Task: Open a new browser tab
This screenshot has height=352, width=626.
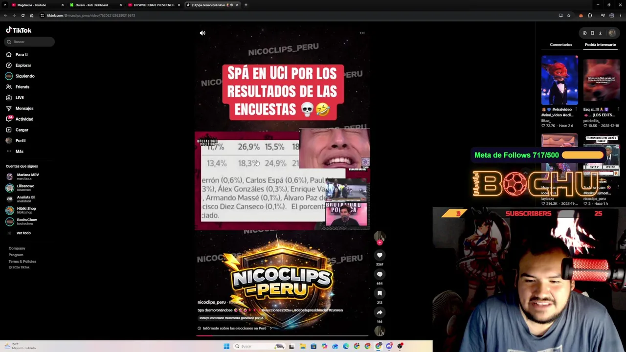Action: pos(246,5)
